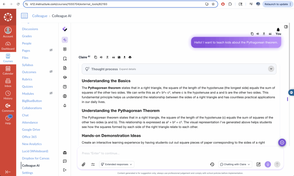Viewport: 294px width, 176px height.
Task: Click the Colleague breadcrumb link
Action: pos(40,16)
